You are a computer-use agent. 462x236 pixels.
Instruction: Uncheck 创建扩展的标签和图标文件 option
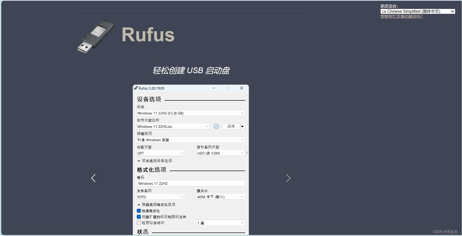point(139,217)
